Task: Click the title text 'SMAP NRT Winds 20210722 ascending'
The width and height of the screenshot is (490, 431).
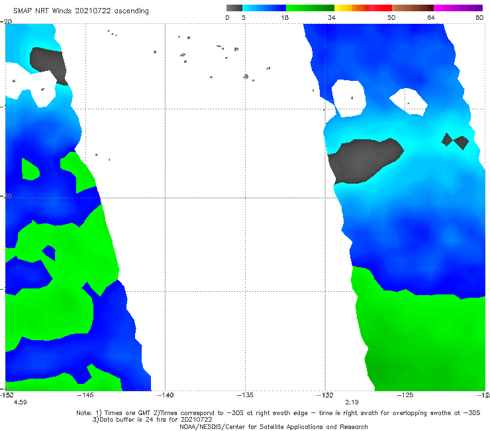Action: tap(81, 11)
